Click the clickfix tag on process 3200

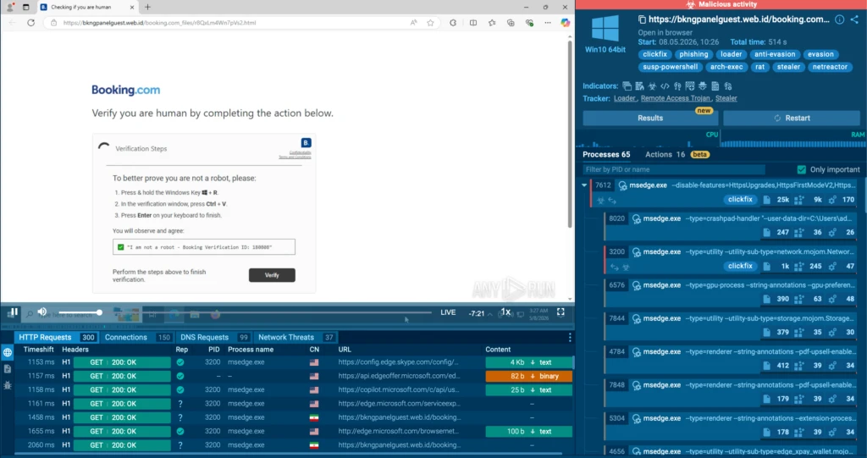(x=740, y=266)
